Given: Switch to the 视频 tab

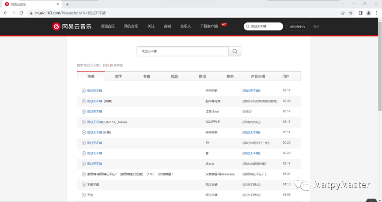Looking at the screenshot, I should coord(174,76).
